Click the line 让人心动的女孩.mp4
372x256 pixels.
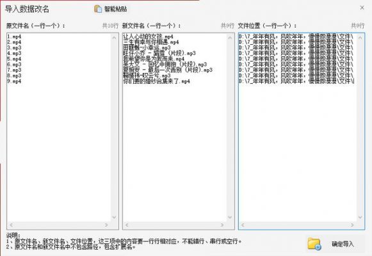tap(149, 36)
